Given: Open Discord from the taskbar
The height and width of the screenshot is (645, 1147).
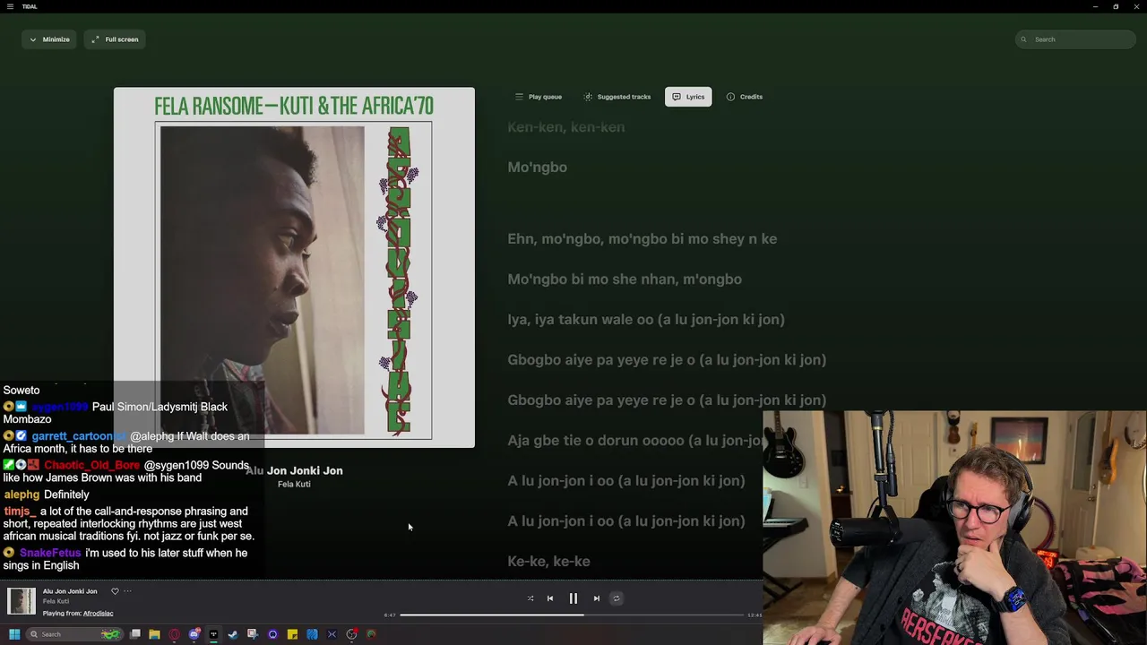Looking at the screenshot, I should pos(194,634).
